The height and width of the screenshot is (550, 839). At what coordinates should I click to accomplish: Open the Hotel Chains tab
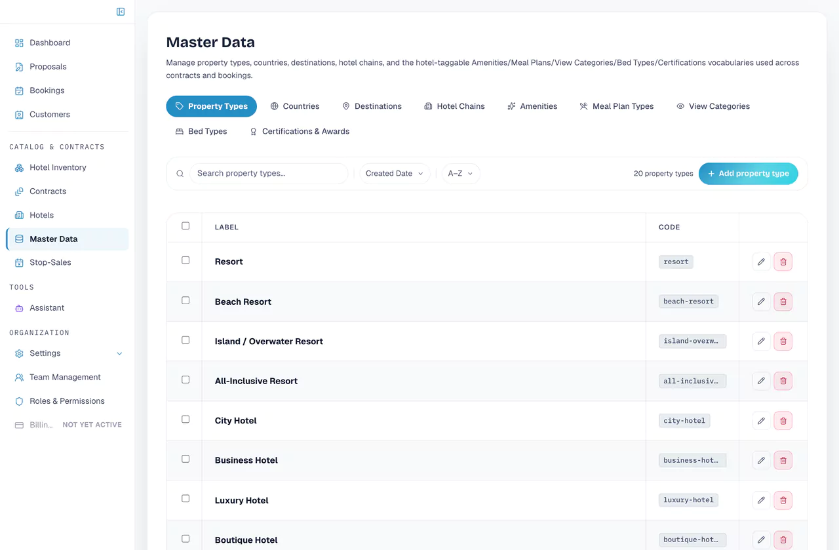tap(454, 106)
